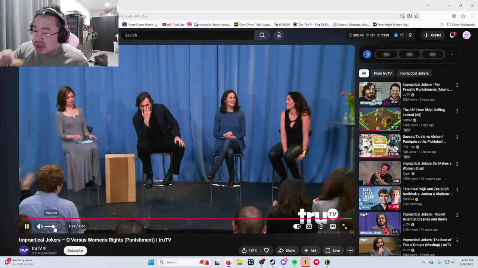Image resolution: width=478 pixels, height=268 pixels.
Task: Open Tata Steel Chess live thumbnail
Action: click(380, 198)
